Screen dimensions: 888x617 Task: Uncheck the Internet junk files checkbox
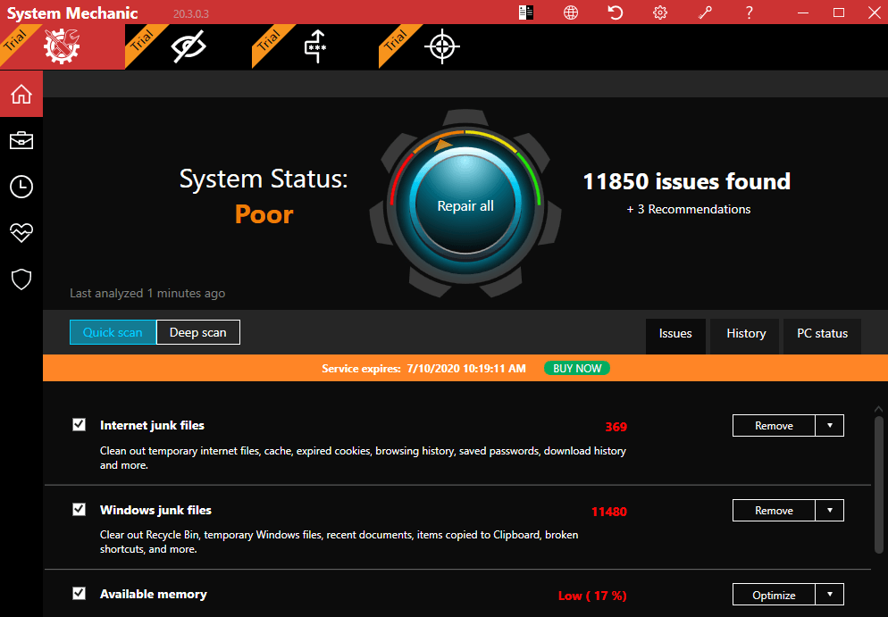pos(80,425)
